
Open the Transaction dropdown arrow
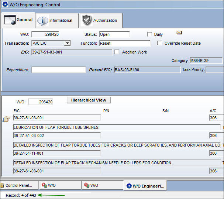click(67, 43)
